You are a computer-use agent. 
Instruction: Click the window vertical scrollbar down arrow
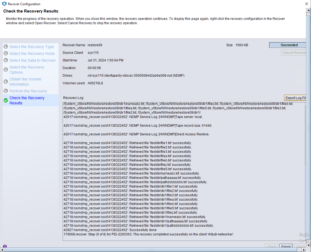pyautogui.click(x=309, y=245)
